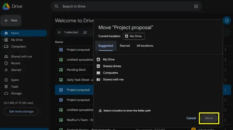
Task: Click the Docs icon of first Project proposal
Action: [61, 50]
